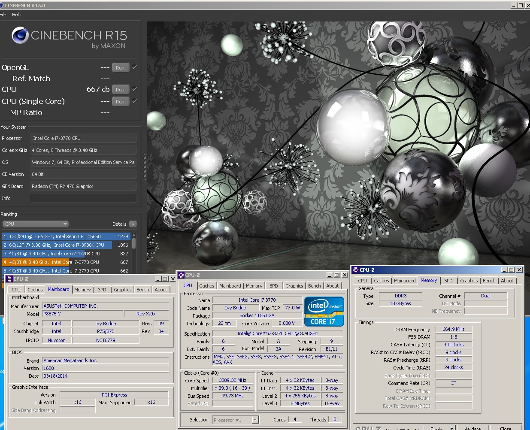This screenshot has width=530, height=430.
Task: Run the CPU benchmark
Action: point(120,90)
